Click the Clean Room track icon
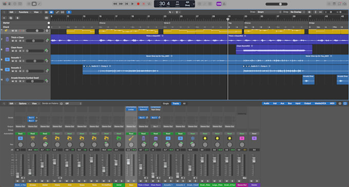 pos(7,50)
